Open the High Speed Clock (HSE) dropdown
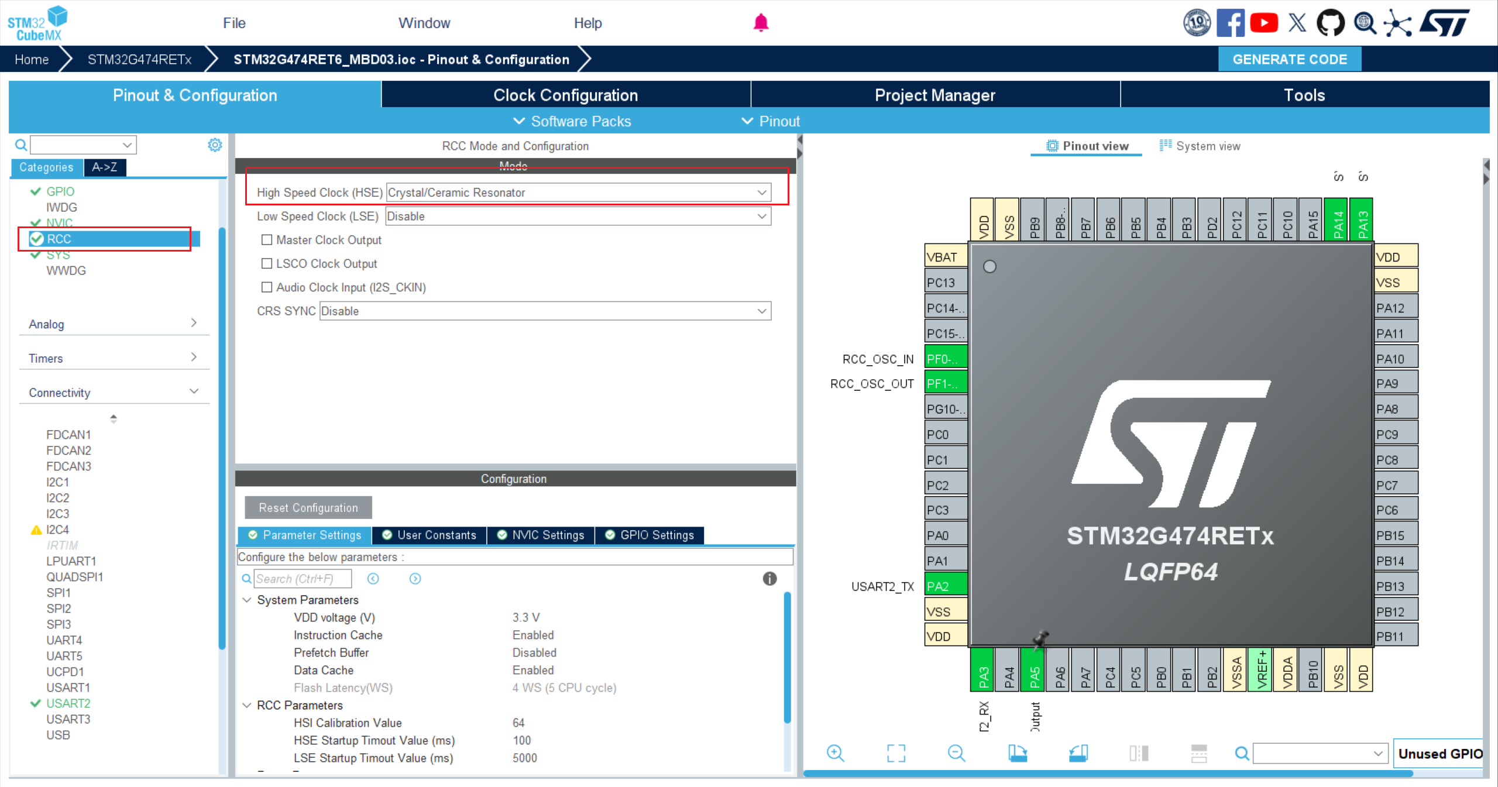Screen dimensions: 1498x787 point(578,193)
